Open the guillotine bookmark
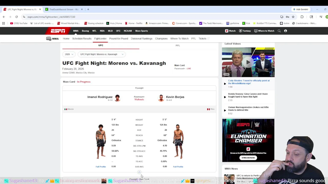The height and width of the screenshot is (184, 328). (233, 23)
